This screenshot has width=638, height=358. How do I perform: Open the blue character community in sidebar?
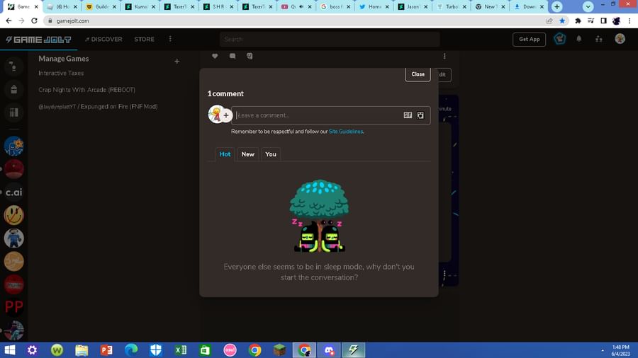click(14, 146)
